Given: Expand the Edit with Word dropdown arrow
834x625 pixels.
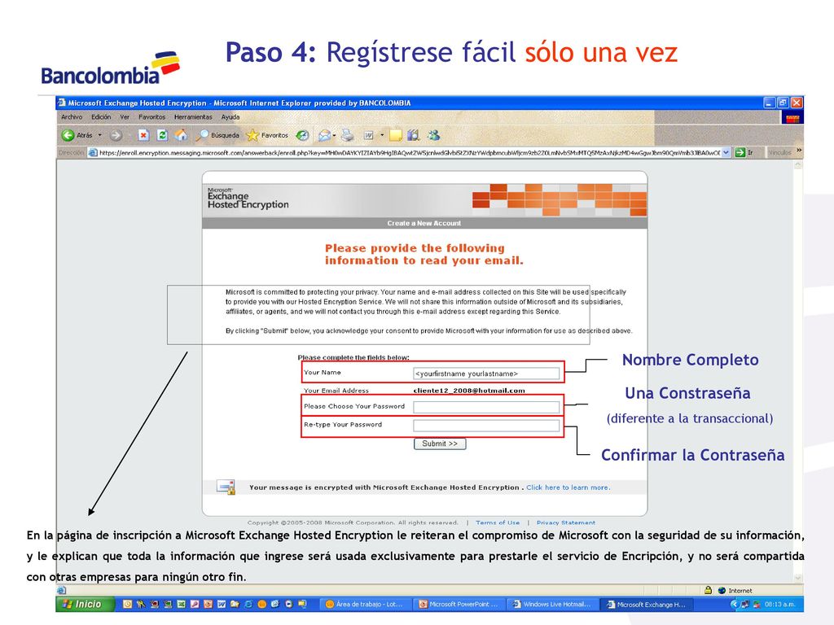Looking at the screenshot, I should point(382,136).
